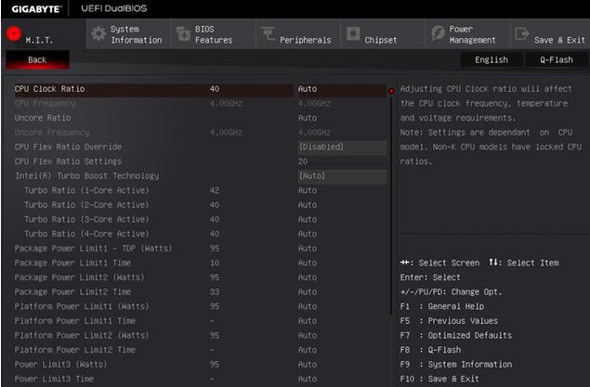Select the CPU Clock Ratio Auto field
Viewport: 590px width, 387px height.
339,89
